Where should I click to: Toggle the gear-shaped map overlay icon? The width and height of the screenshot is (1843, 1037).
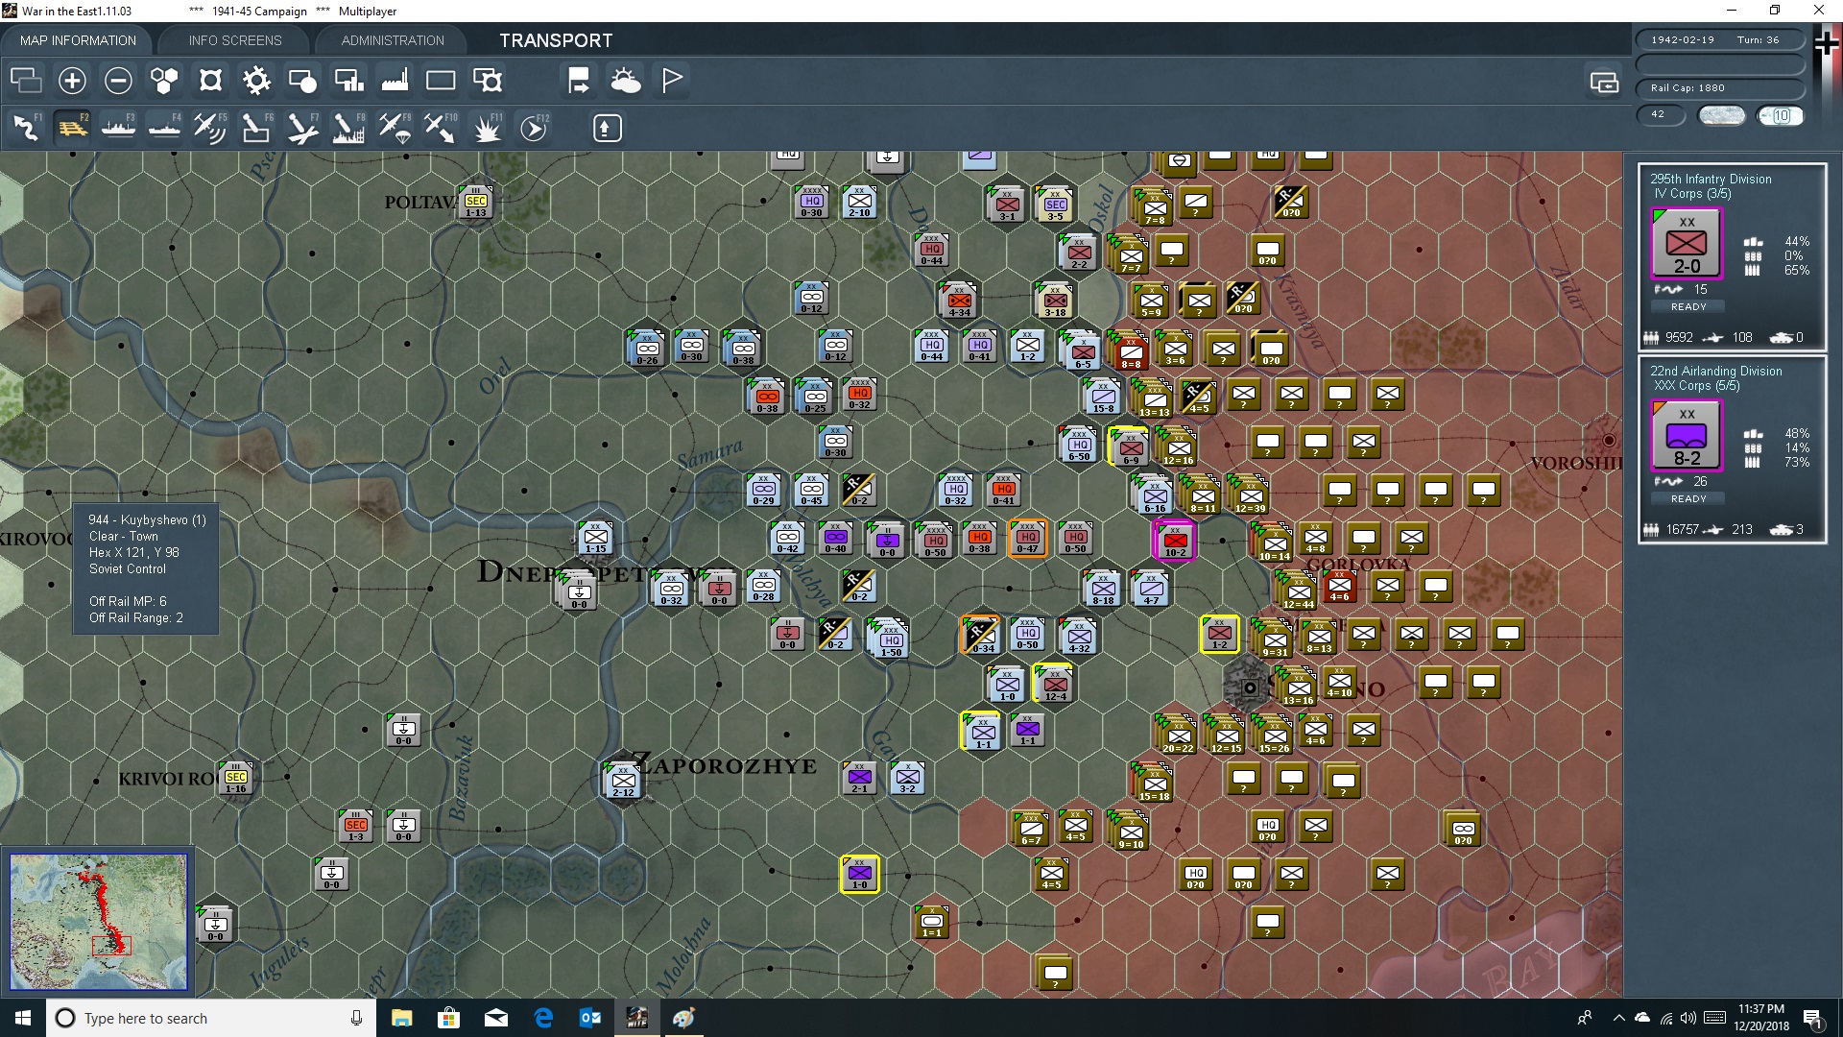[x=256, y=81]
